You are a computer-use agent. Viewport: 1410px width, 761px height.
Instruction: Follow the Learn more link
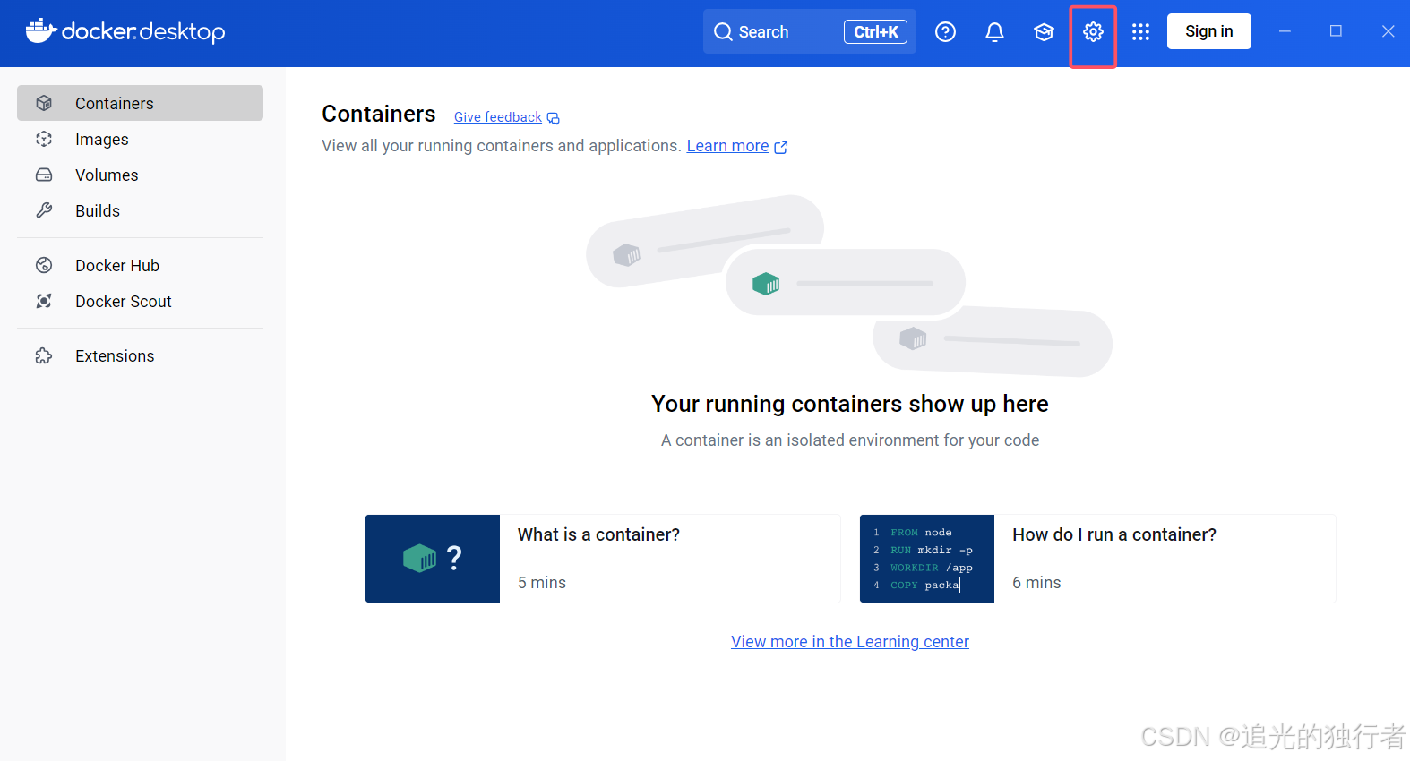point(727,146)
